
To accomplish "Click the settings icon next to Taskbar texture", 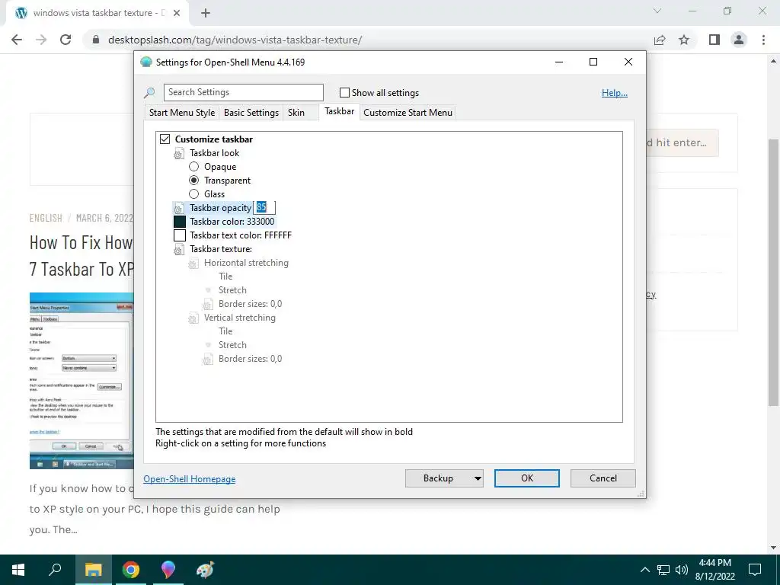I will pos(178,250).
